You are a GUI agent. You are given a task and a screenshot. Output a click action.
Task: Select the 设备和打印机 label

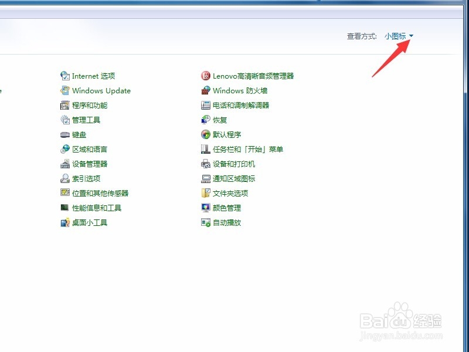233,164
